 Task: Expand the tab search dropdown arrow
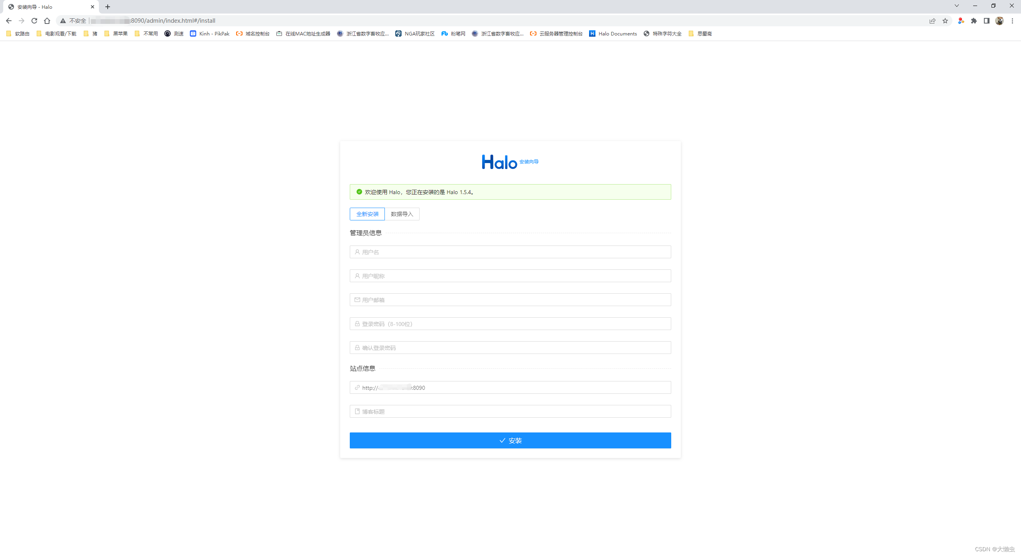point(956,6)
